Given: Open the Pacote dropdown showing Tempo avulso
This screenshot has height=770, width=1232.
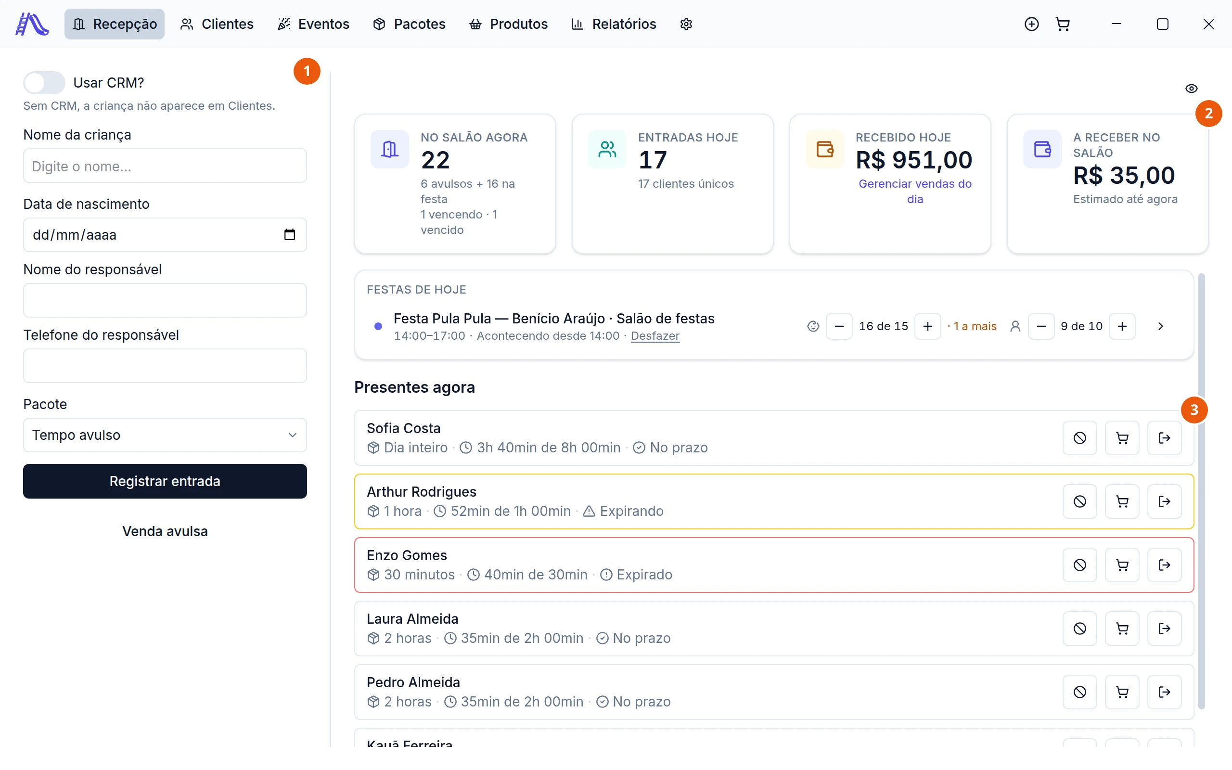Looking at the screenshot, I should click(x=165, y=435).
